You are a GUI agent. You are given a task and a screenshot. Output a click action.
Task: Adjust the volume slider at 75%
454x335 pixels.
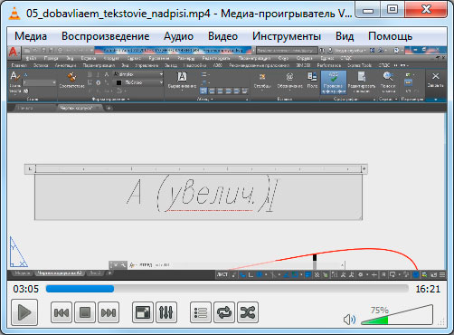click(x=397, y=315)
